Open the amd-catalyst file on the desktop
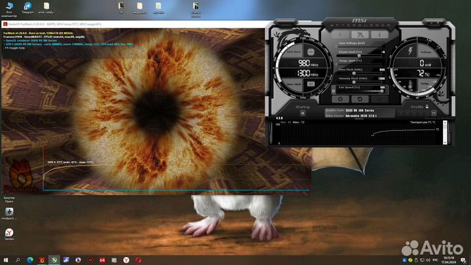 [46, 8]
